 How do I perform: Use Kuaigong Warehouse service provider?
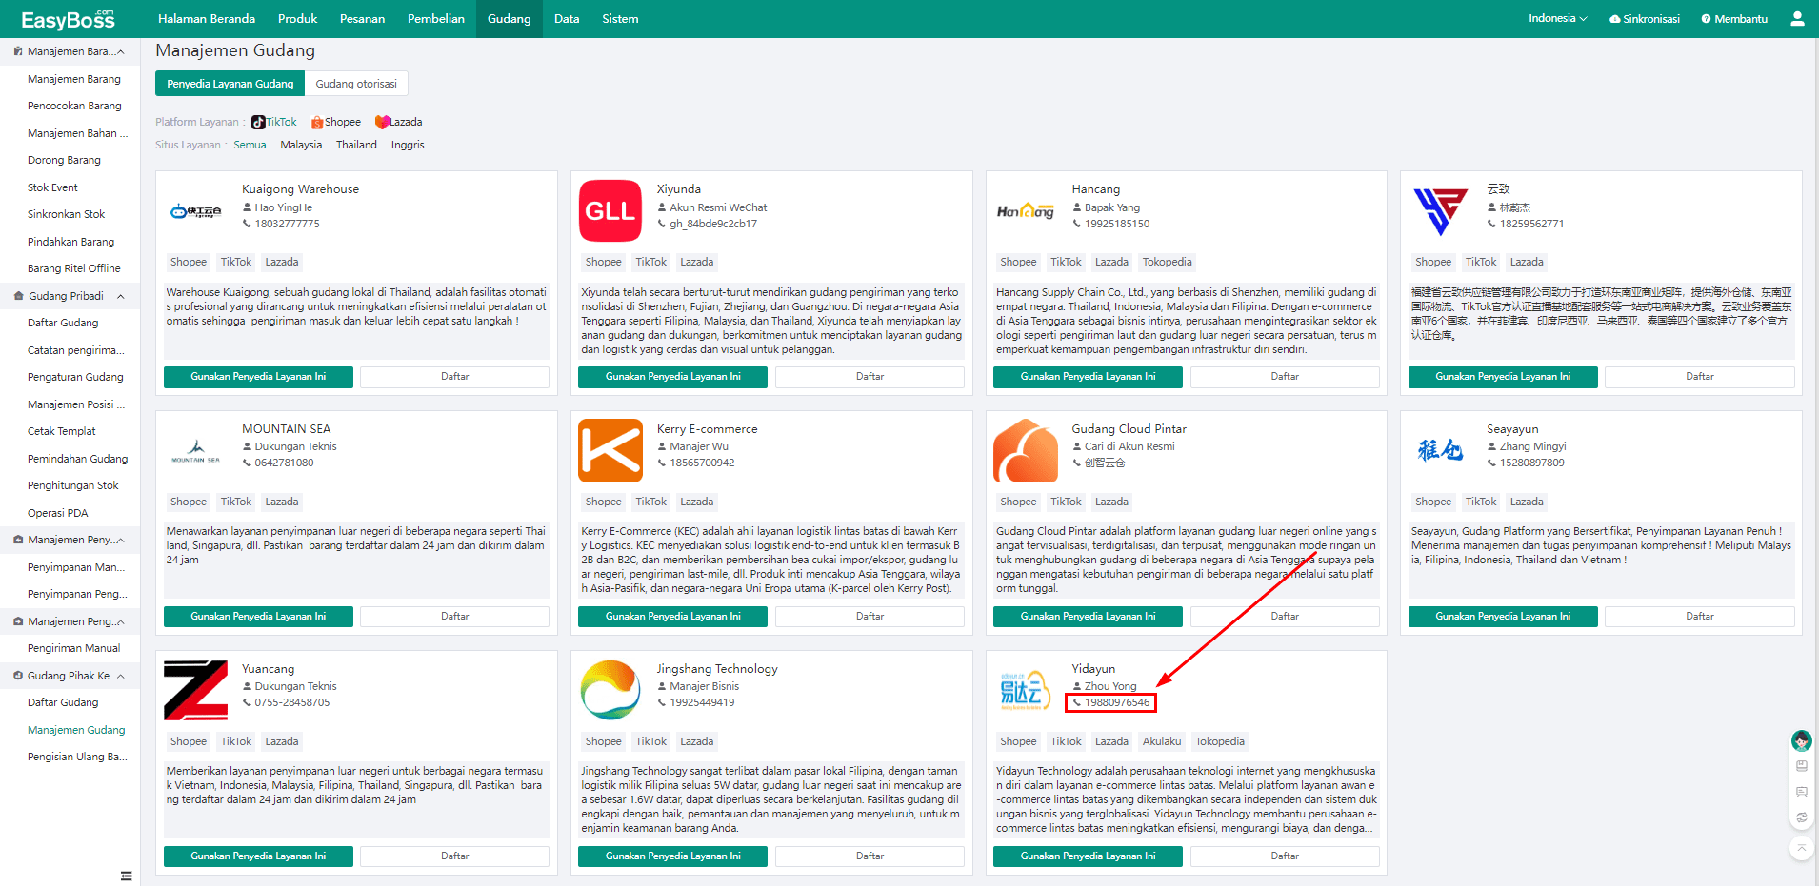(258, 377)
